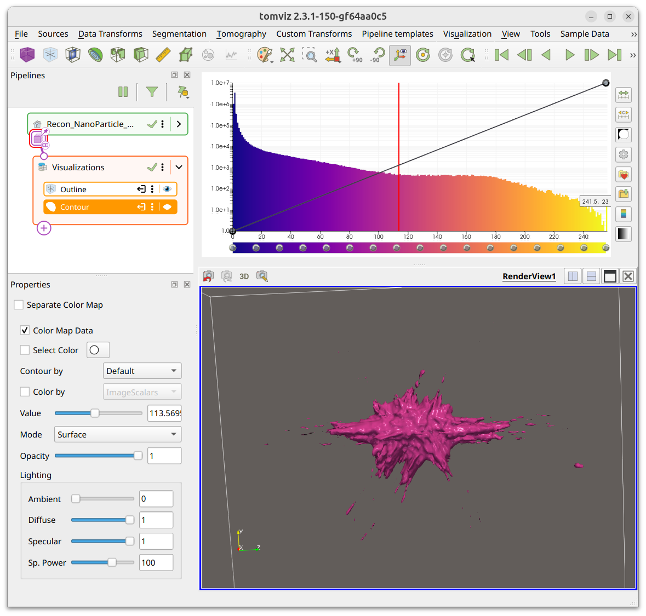Play animation in reverse
Viewport: 646px width, 616px height.
coord(546,54)
